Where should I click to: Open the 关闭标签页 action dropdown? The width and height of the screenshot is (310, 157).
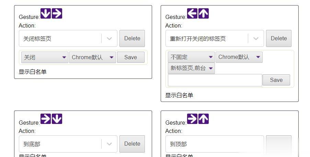(109, 39)
